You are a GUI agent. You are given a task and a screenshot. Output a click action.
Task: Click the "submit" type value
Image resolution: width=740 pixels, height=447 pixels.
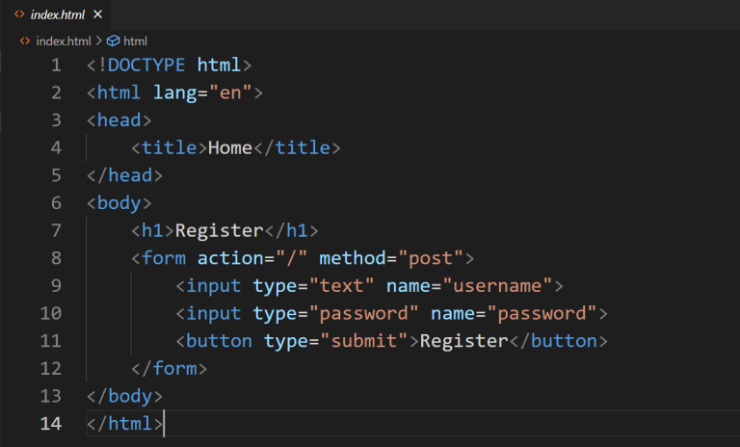363,341
